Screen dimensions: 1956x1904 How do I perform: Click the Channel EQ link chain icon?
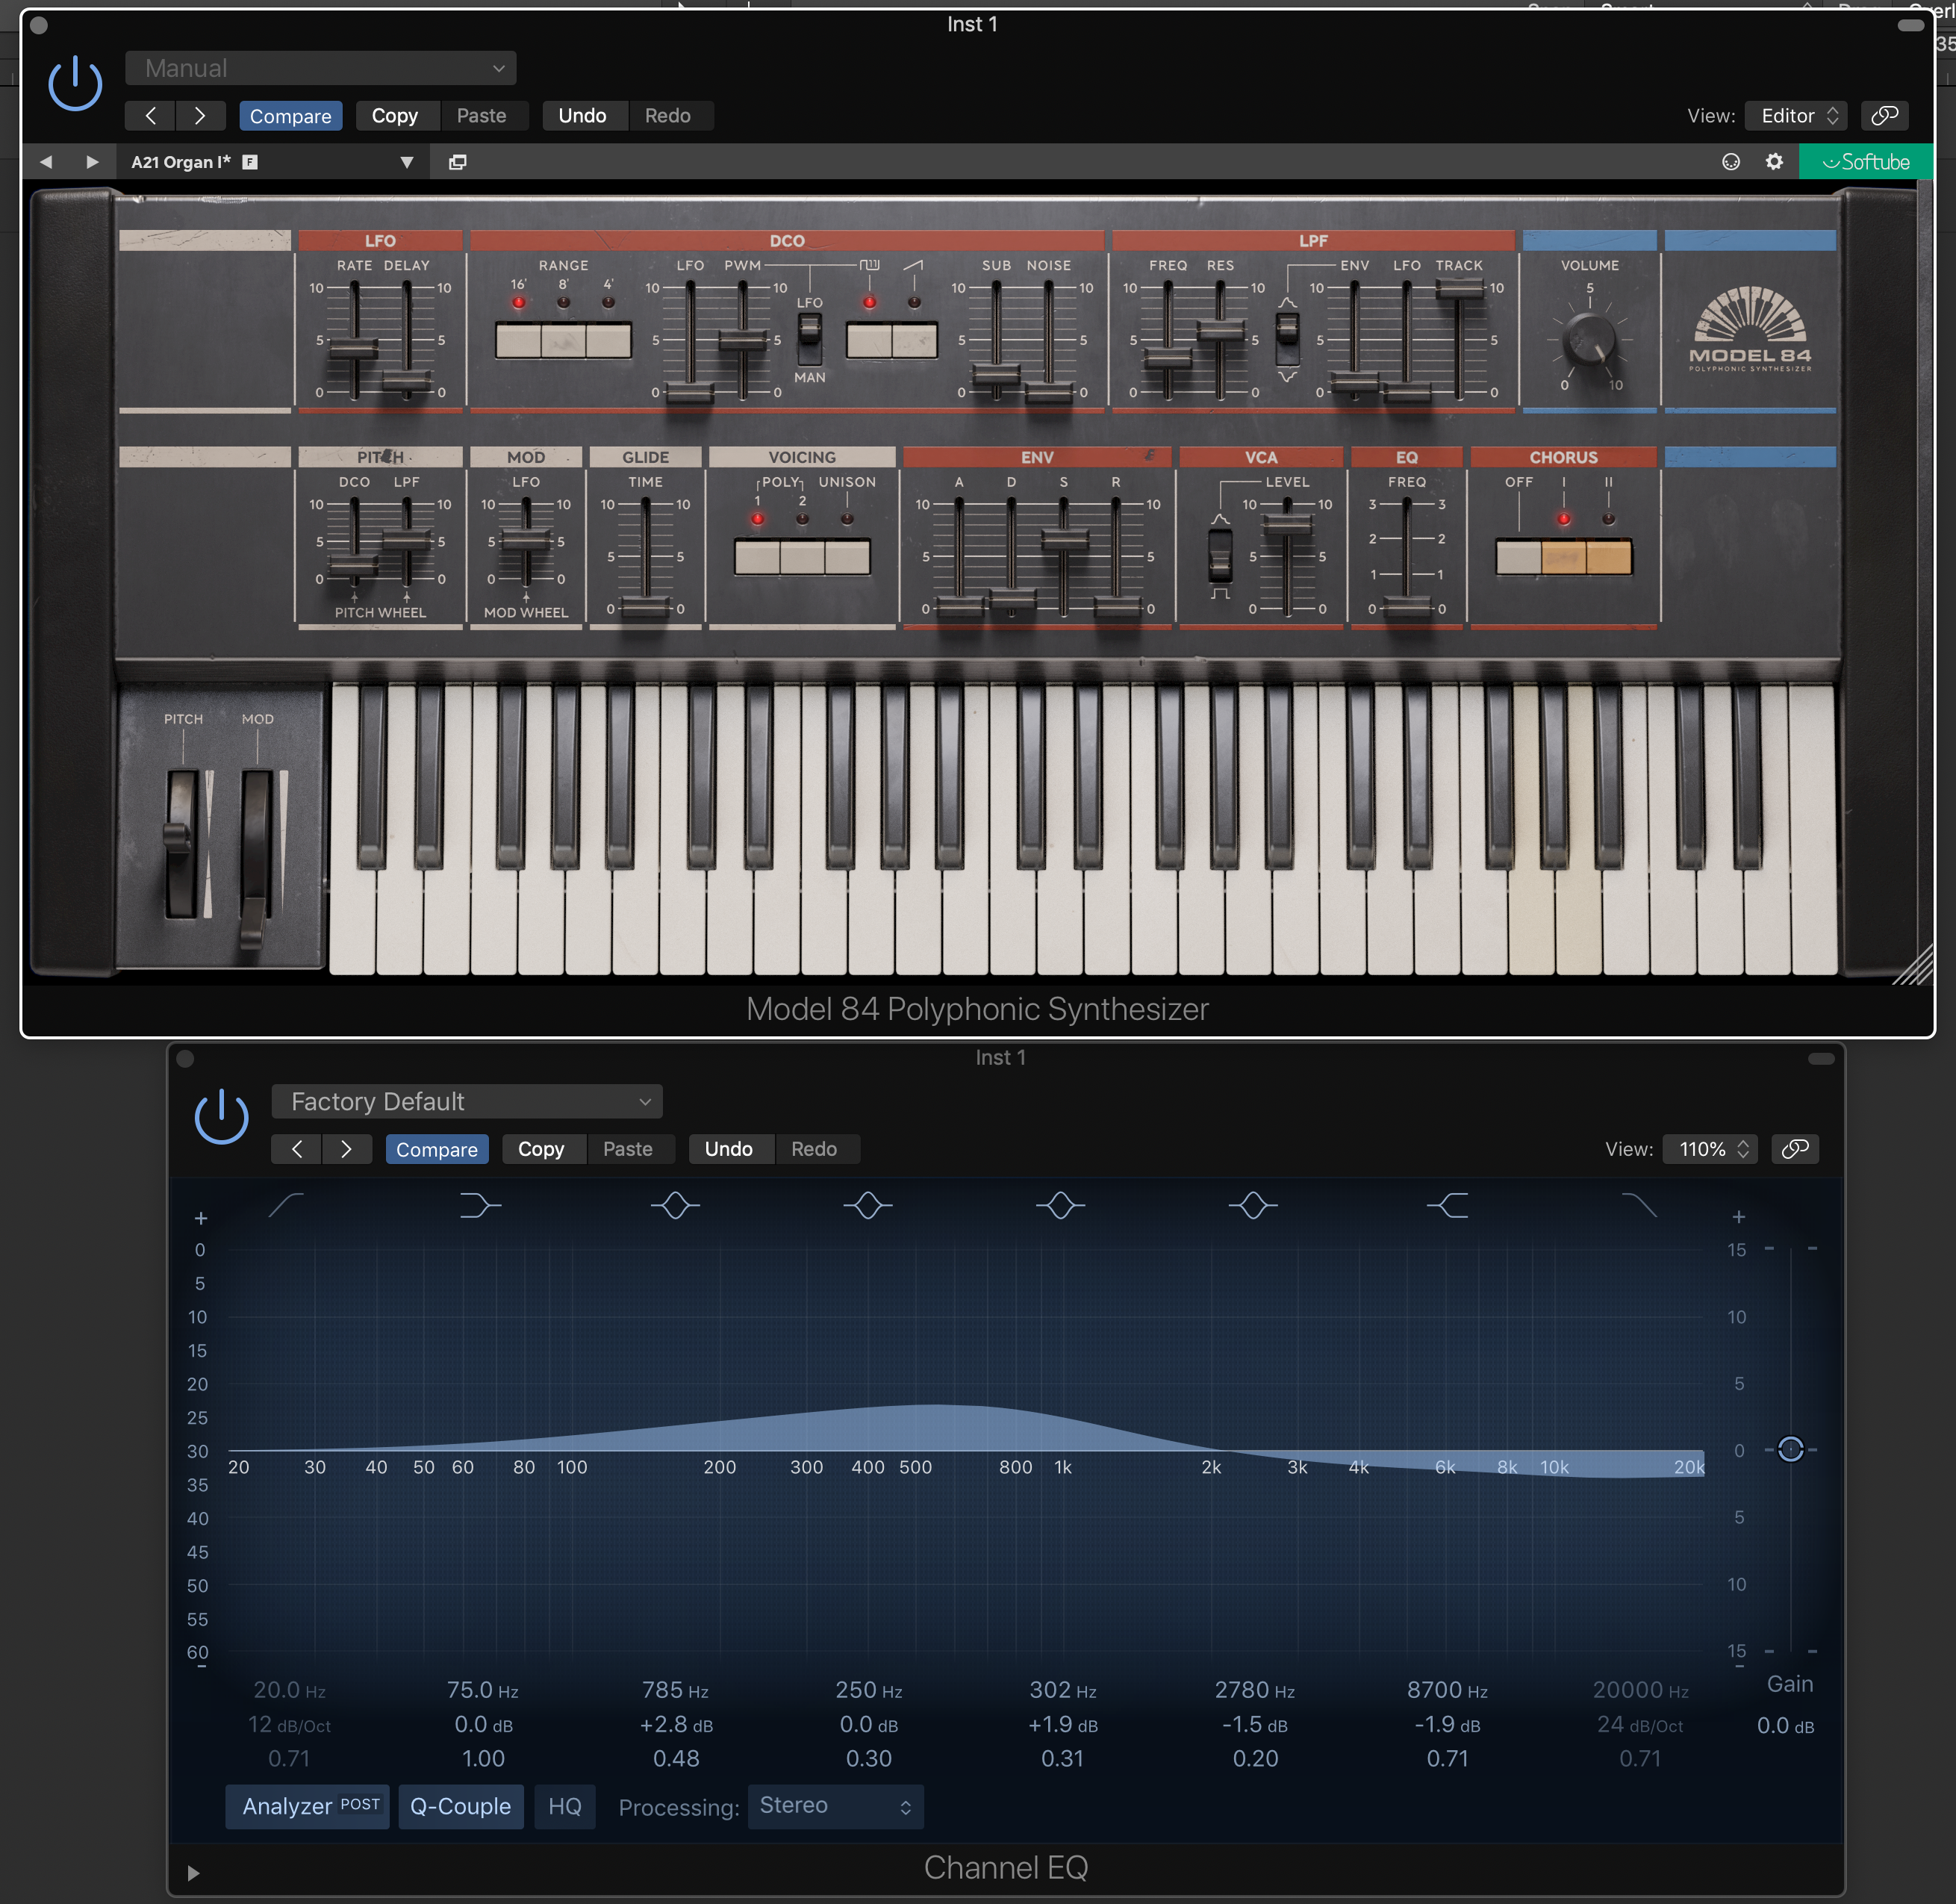pos(1795,1149)
